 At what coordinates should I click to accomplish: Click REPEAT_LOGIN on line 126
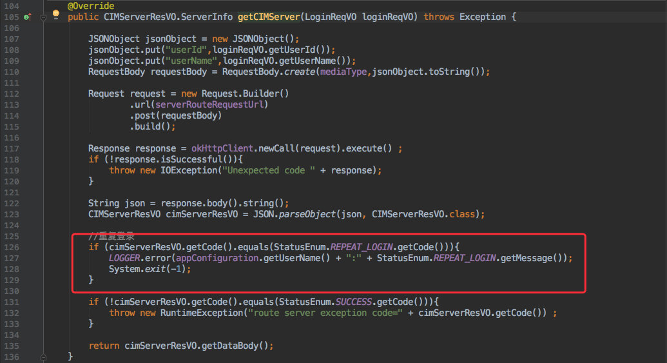click(361, 247)
